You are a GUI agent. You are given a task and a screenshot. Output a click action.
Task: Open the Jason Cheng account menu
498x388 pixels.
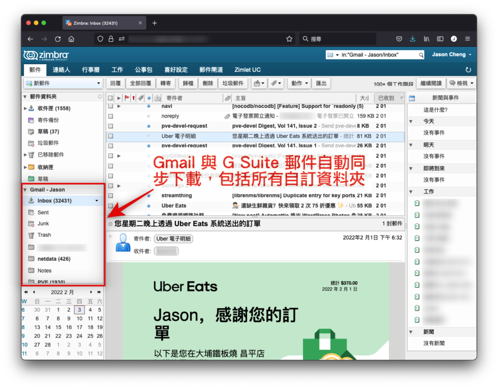click(x=451, y=54)
